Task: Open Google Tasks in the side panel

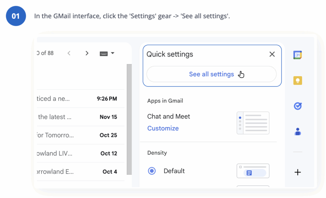Action: 297,106
